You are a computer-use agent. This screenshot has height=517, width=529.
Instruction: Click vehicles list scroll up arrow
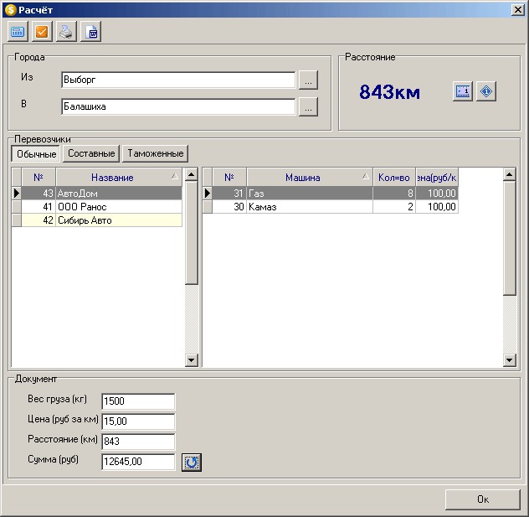(509, 174)
